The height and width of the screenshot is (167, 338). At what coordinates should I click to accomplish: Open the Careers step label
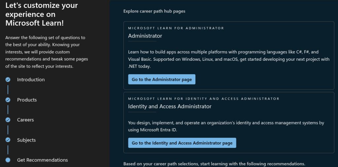click(x=25, y=120)
